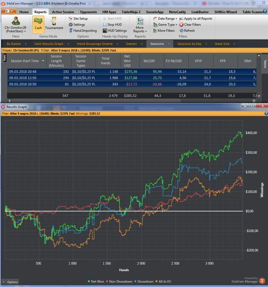Toggle Showdown line in legend
The image size is (268, 287).
[144, 282]
